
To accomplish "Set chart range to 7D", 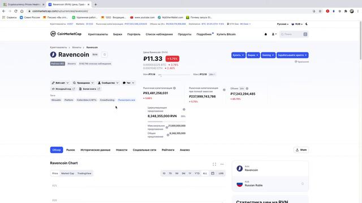I will coord(170,173).
